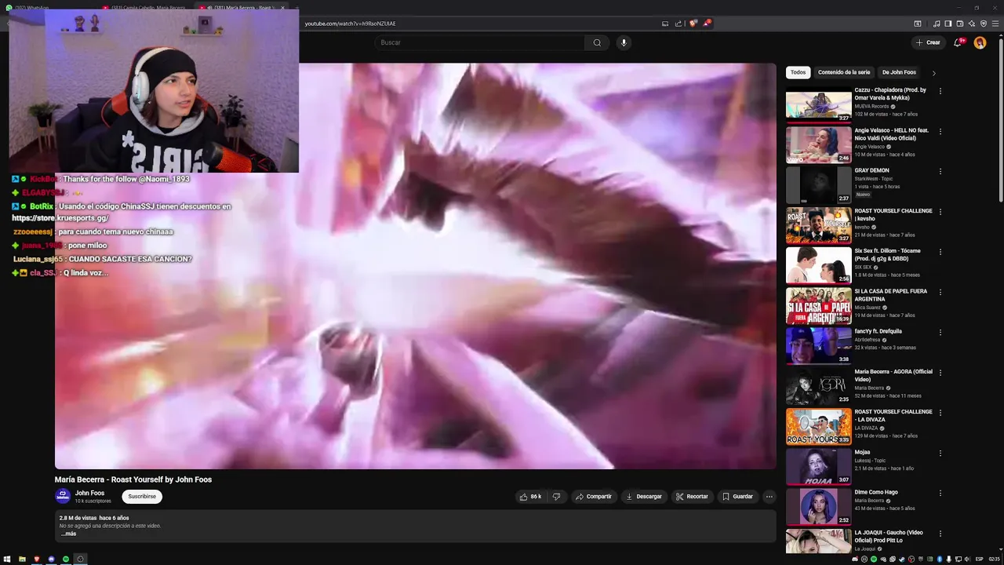Click 'LA JOAQUI - Gaucho' video title

click(889, 536)
